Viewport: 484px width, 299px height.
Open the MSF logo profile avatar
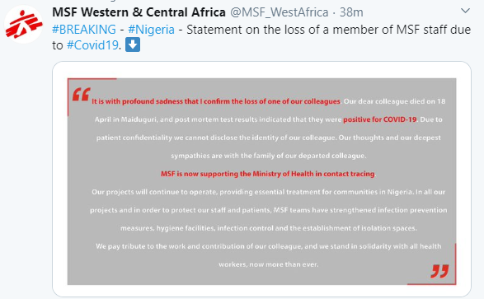coord(23,25)
